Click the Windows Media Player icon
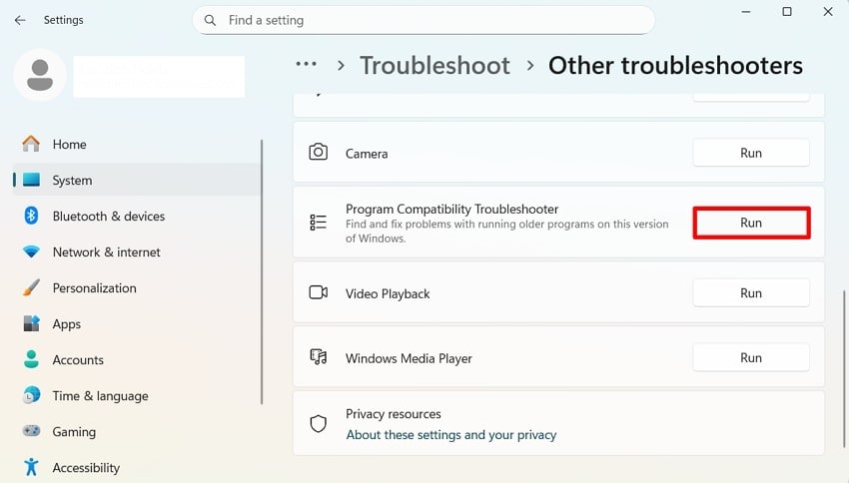849x483 pixels. [319, 357]
